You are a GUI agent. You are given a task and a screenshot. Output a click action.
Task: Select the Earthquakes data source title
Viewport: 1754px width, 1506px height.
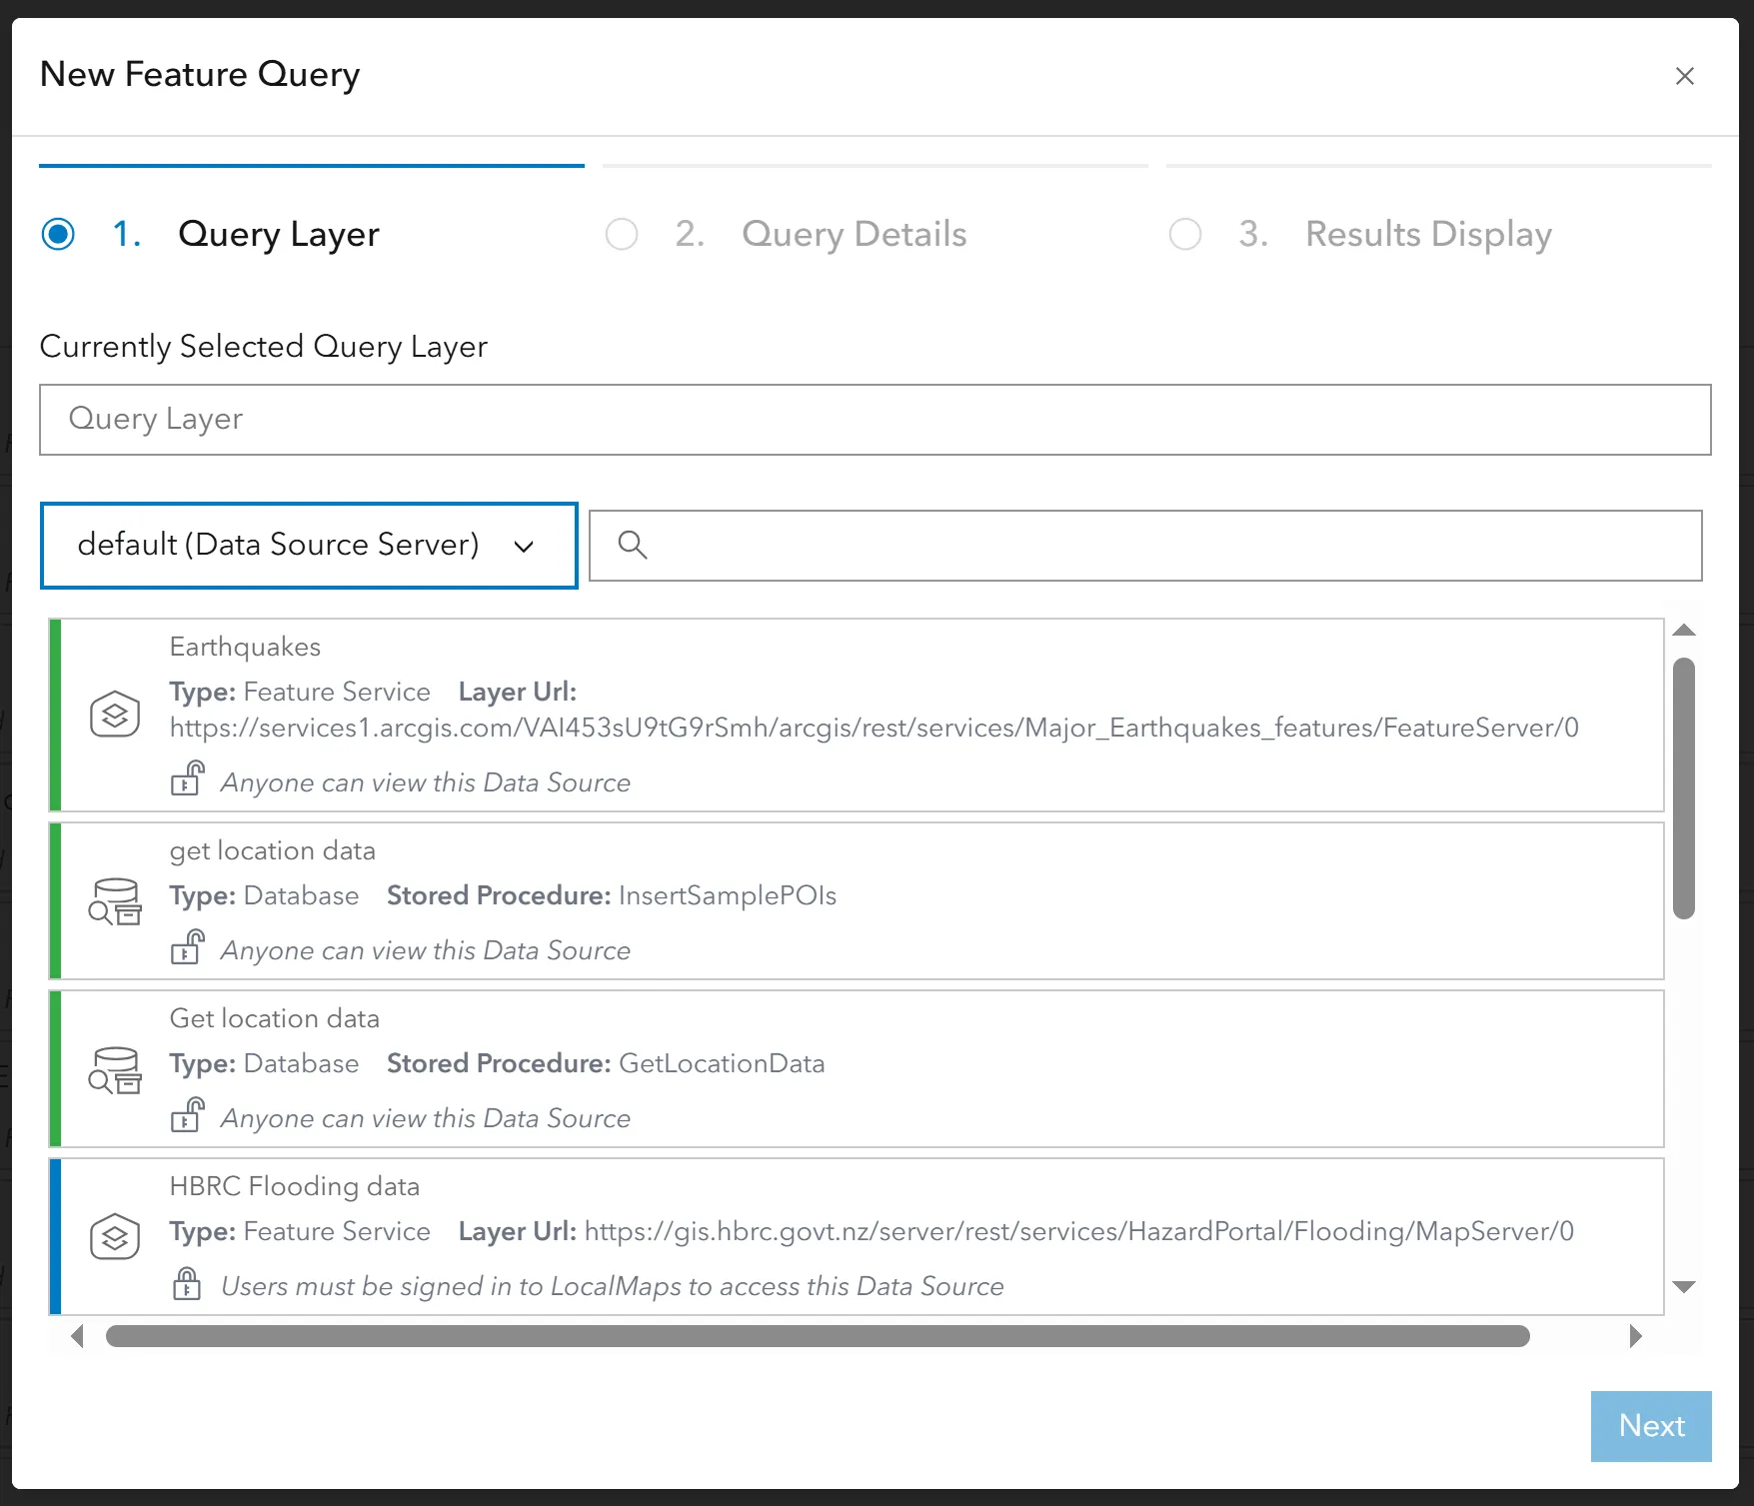(x=245, y=647)
